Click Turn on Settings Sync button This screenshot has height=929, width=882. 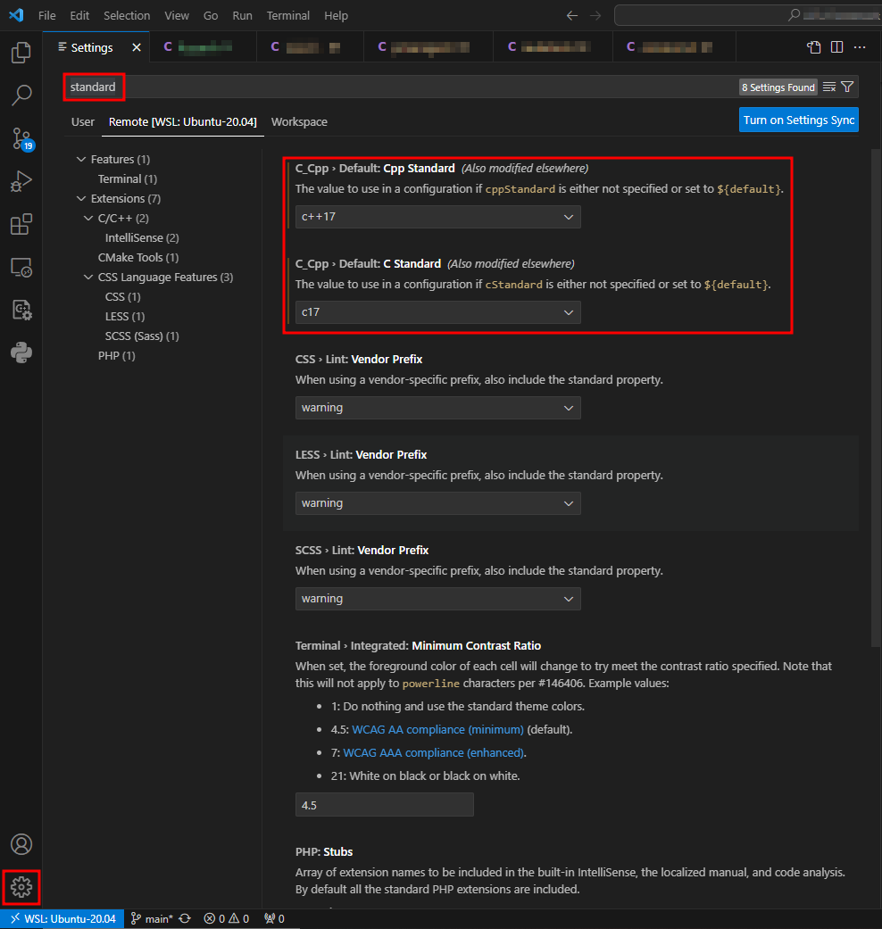(x=798, y=120)
